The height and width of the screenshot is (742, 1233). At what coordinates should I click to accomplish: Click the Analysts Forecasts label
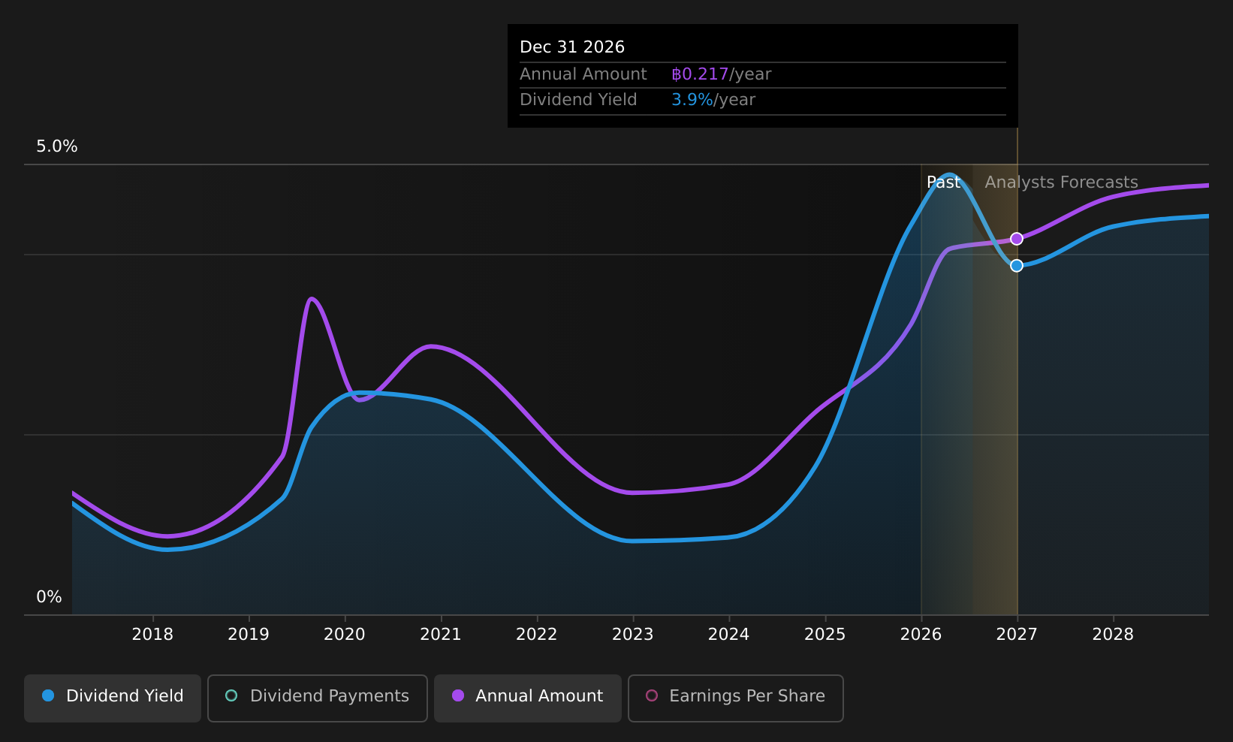1061,182
